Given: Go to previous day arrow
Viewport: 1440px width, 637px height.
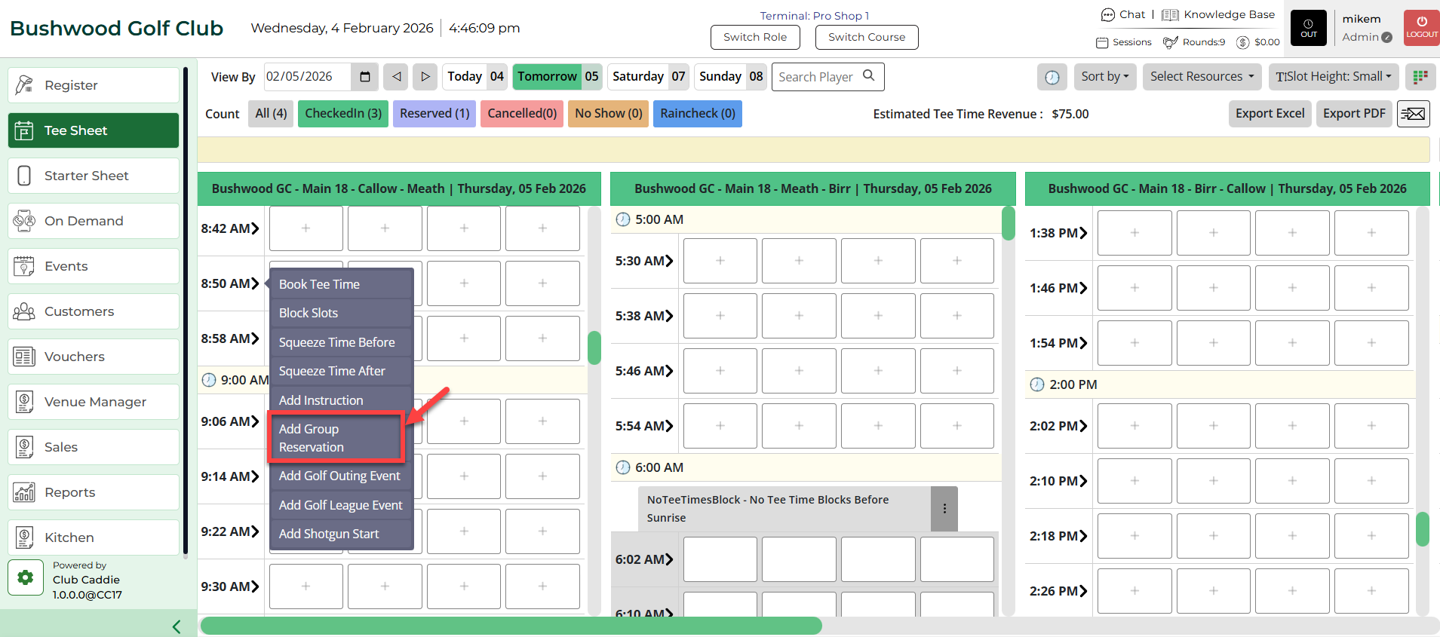Looking at the screenshot, I should click(x=396, y=77).
